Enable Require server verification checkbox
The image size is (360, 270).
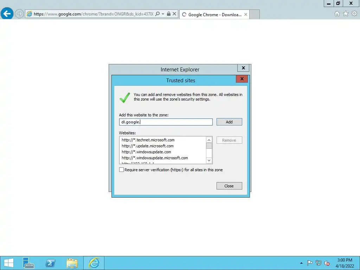121,170
